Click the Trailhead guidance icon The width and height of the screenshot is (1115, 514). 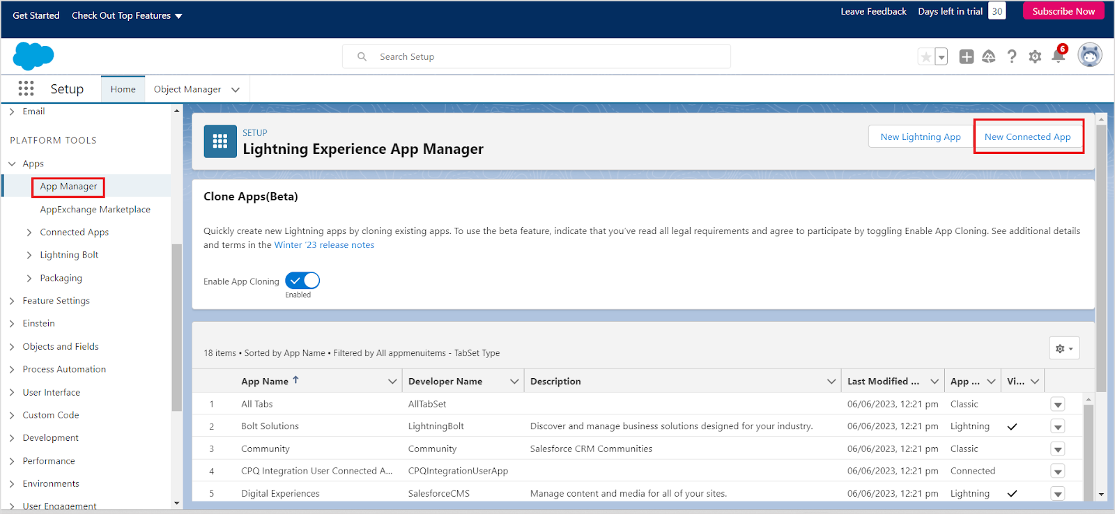pyautogui.click(x=989, y=56)
